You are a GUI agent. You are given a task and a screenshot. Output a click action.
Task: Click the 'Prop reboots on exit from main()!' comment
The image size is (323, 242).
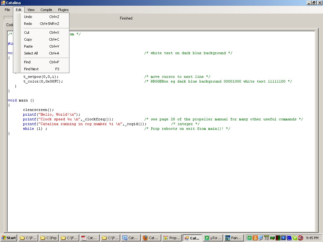[x=187, y=129]
